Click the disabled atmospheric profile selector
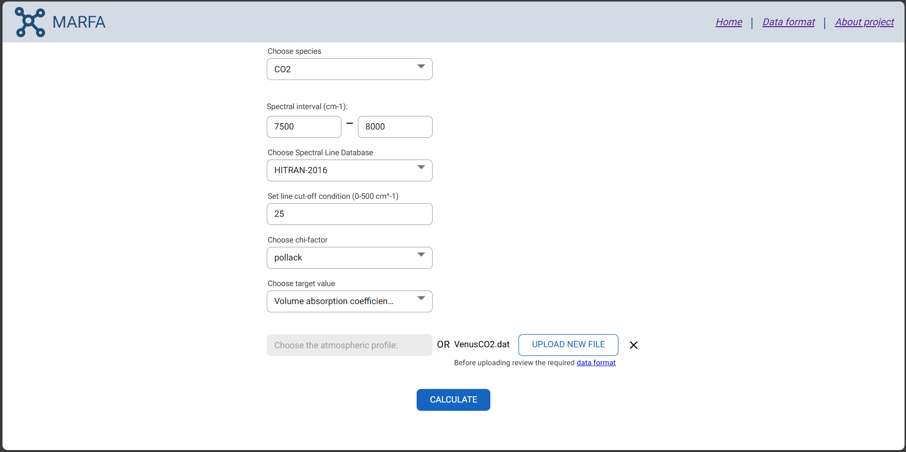 [x=349, y=345]
